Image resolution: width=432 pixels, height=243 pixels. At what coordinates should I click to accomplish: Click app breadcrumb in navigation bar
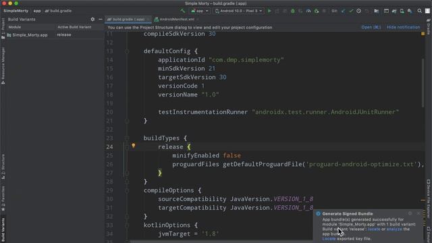[x=37, y=11]
